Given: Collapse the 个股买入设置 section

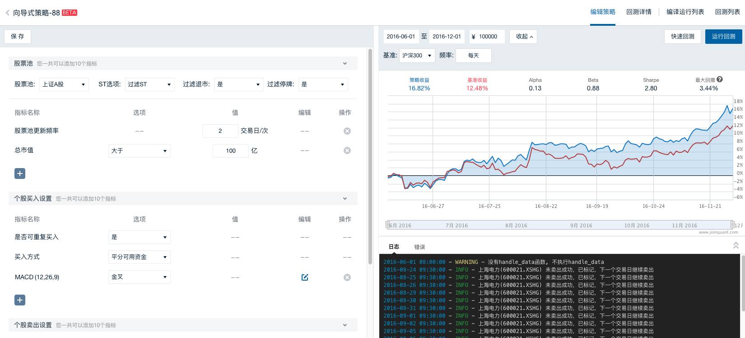Looking at the screenshot, I should (x=345, y=198).
